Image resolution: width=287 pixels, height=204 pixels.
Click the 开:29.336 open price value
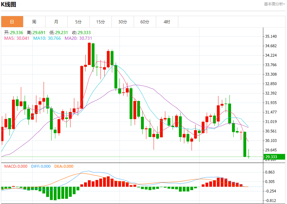click(14, 33)
